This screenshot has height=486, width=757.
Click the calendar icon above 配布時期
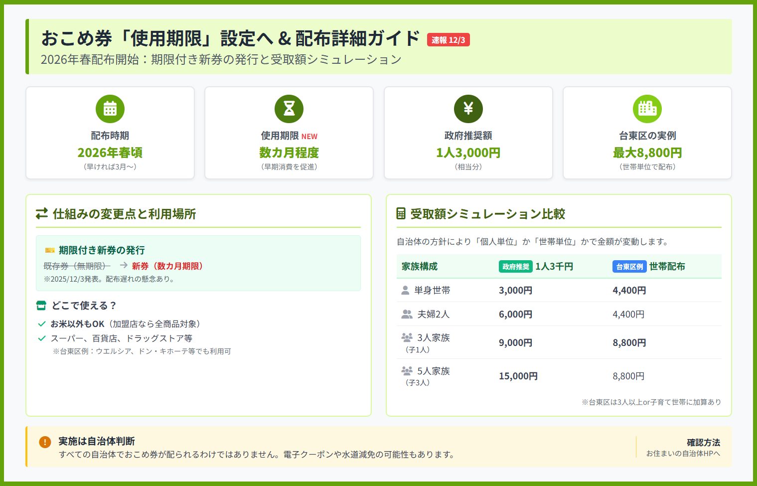click(x=110, y=109)
